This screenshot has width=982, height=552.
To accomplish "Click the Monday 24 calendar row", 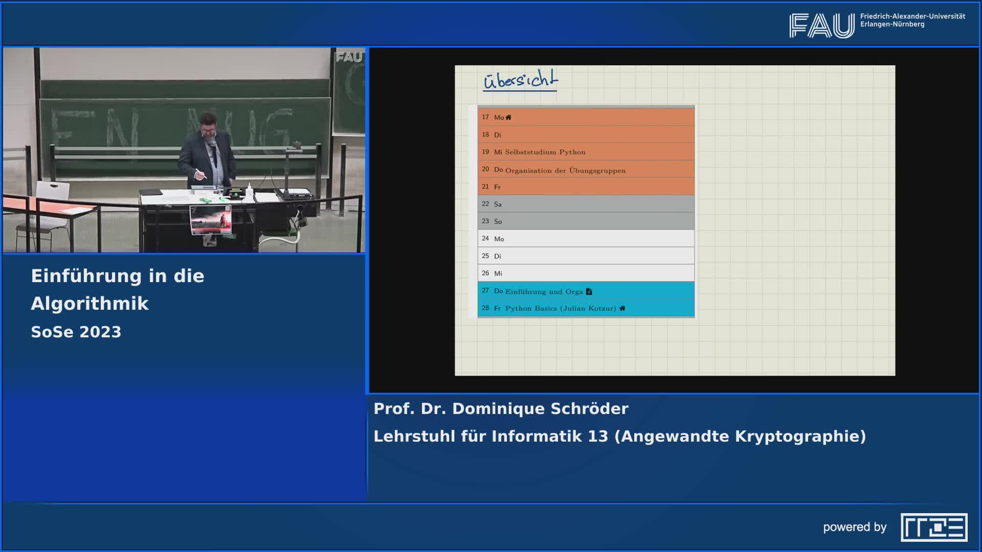I will (586, 239).
